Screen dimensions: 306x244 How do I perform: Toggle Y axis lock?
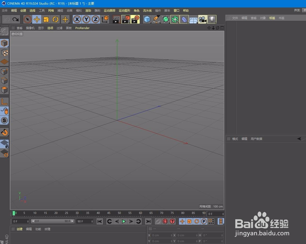pos(86,19)
